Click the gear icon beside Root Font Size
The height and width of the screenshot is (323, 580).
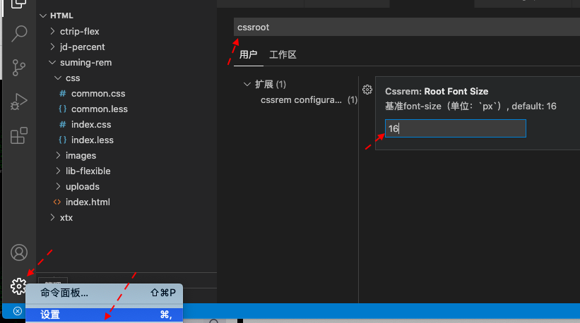[367, 90]
